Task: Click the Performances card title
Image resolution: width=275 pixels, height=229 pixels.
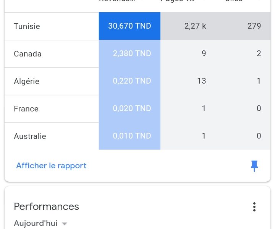Action: (x=47, y=206)
